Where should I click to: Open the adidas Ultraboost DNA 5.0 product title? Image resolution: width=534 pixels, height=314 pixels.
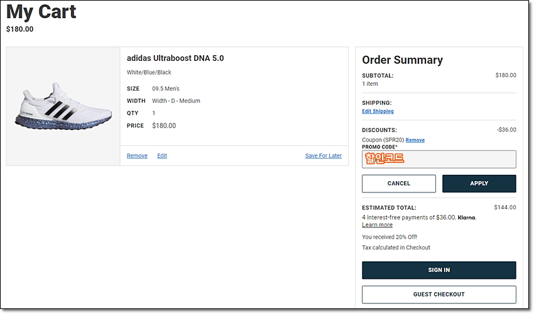175,58
